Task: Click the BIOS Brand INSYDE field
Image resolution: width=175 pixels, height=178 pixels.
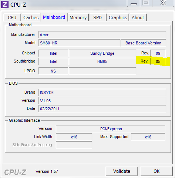Action: tap(102, 93)
